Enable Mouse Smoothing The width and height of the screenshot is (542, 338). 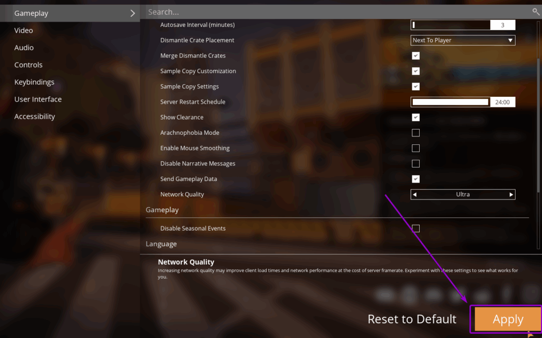click(x=415, y=148)
